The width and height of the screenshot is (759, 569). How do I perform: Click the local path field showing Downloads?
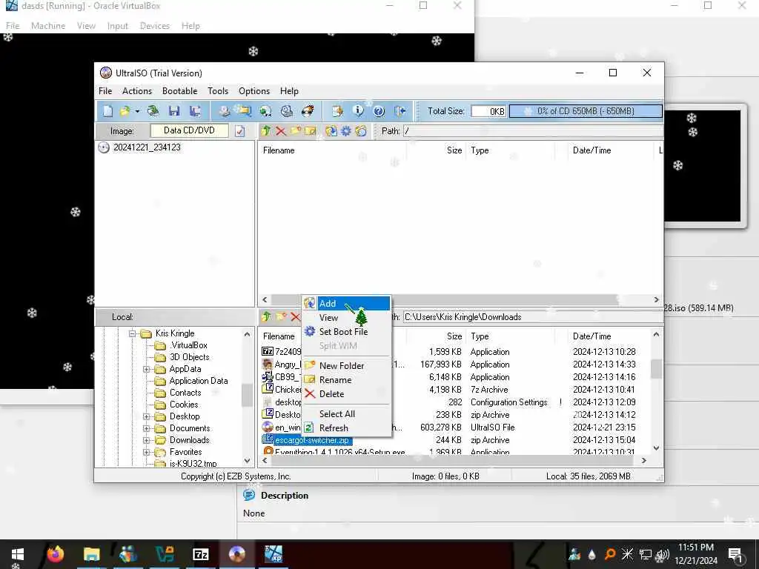coord(532,317)
